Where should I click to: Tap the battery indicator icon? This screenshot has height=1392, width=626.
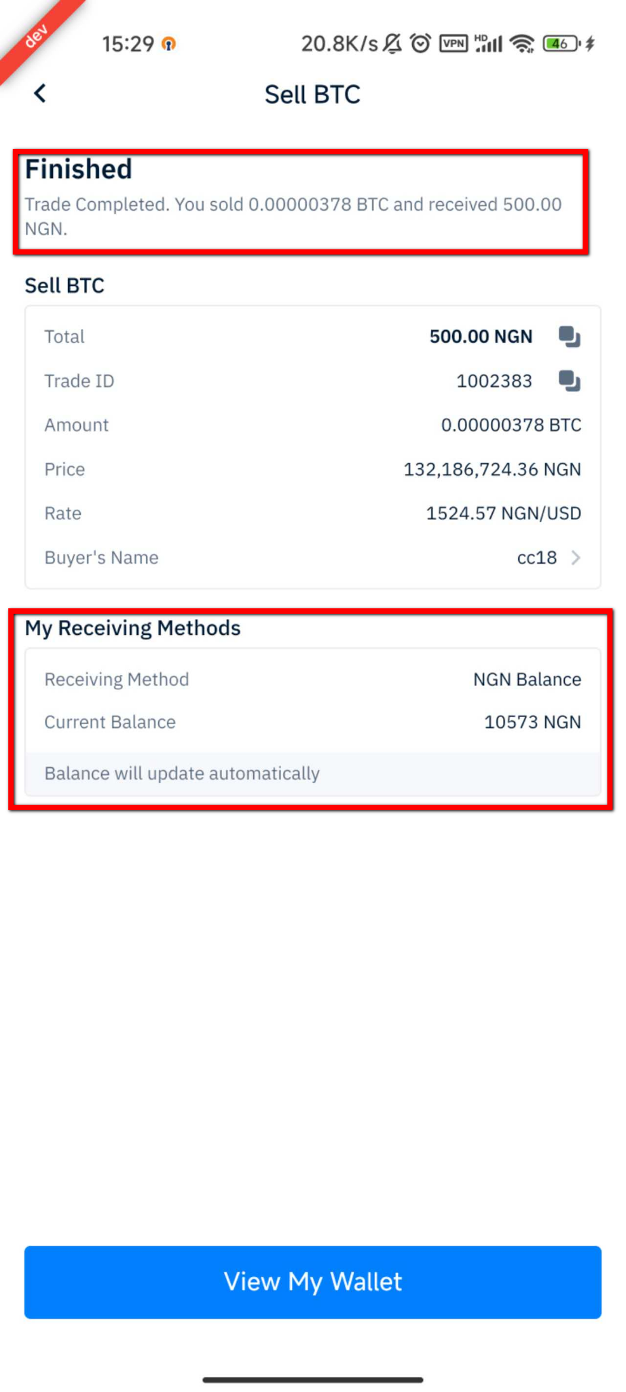point(561,44)
